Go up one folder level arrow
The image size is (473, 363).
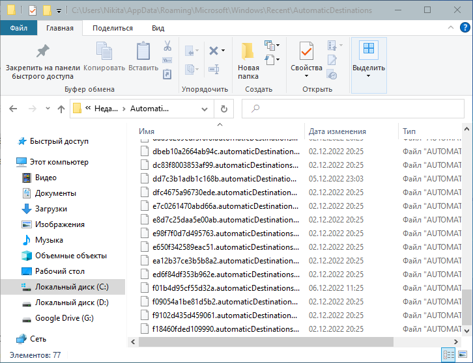point(61,109)
